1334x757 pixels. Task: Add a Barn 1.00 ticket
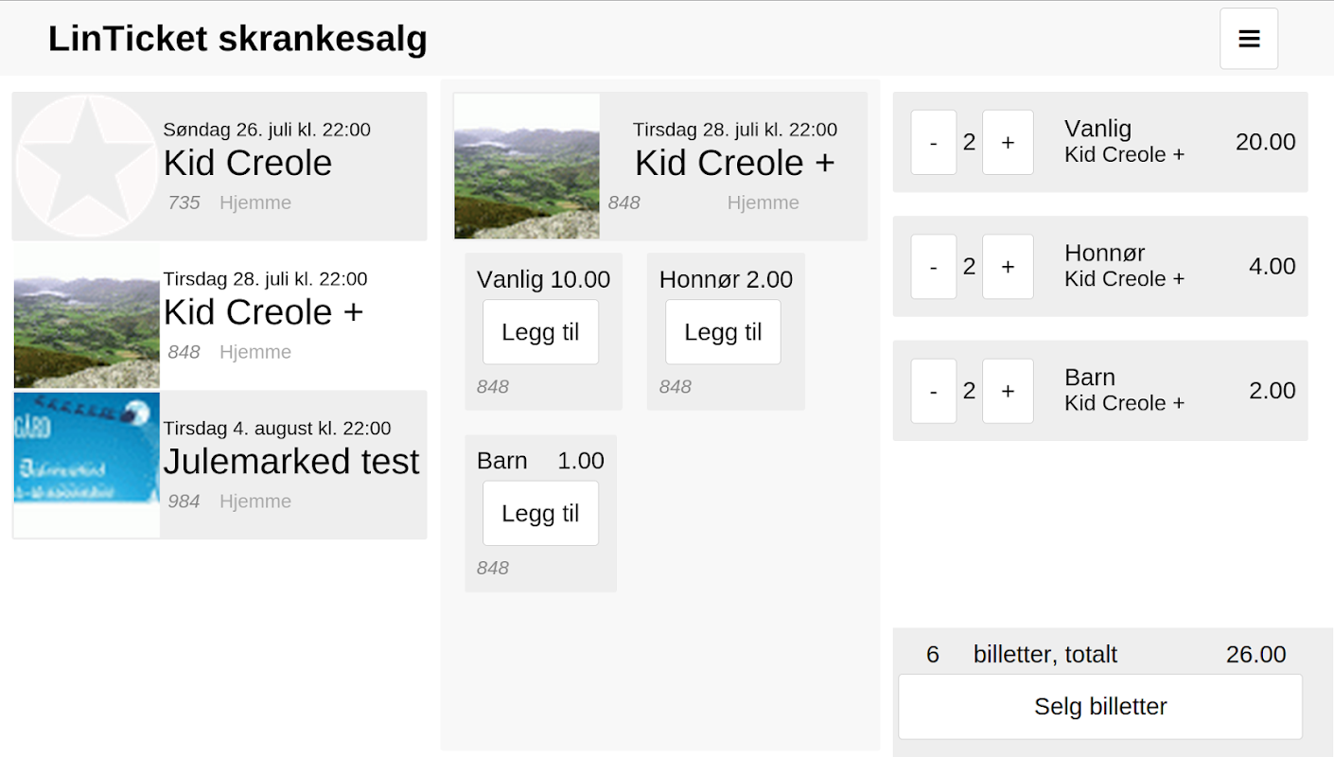coord(540,513)
